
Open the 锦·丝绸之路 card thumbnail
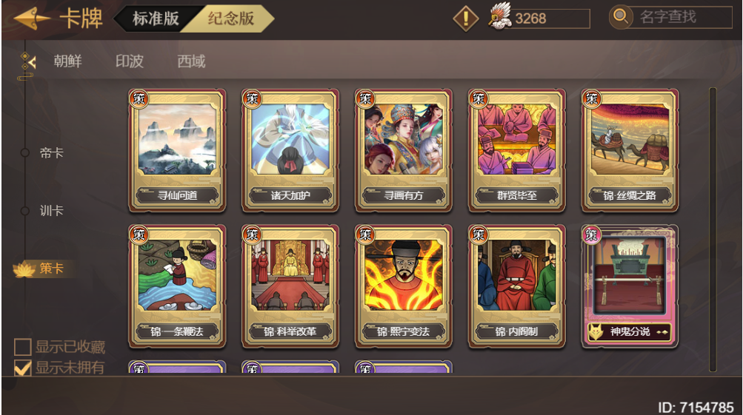pos(630,150)
